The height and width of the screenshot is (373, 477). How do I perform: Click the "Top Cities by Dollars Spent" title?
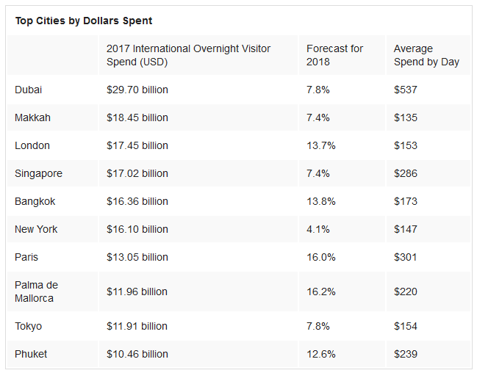click(x=84, y=21)
